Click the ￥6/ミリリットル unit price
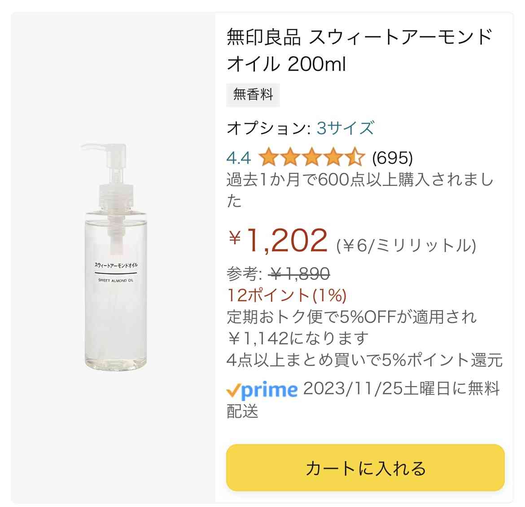The width and height of the screenshot is (525, 507). coord(406,246)
